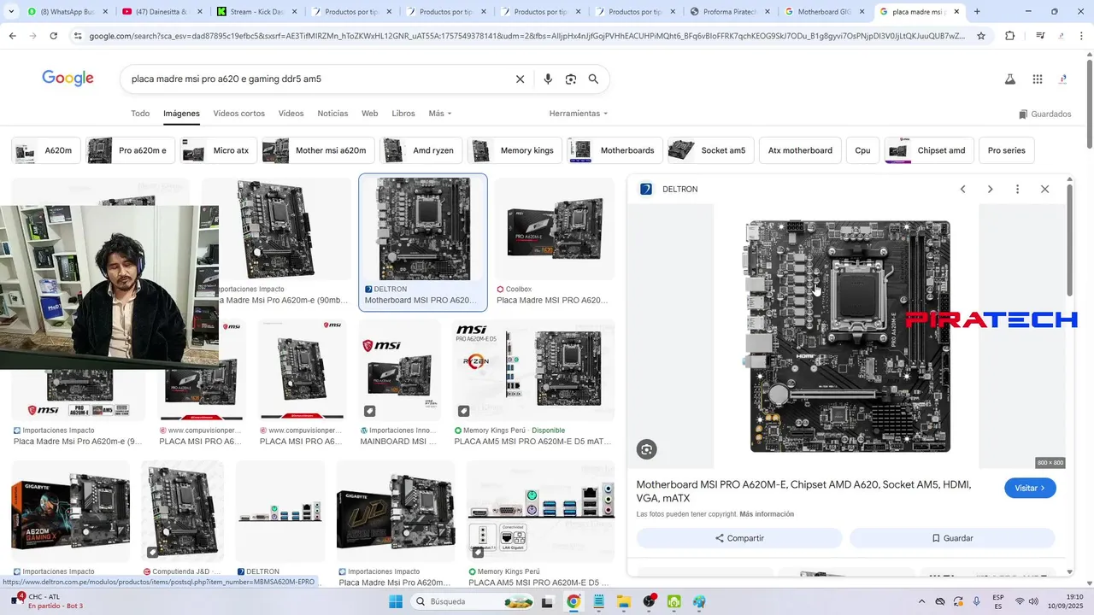Bookmark this page with star icon
This screenshot has width=1094, height=615.
(981, 36)
